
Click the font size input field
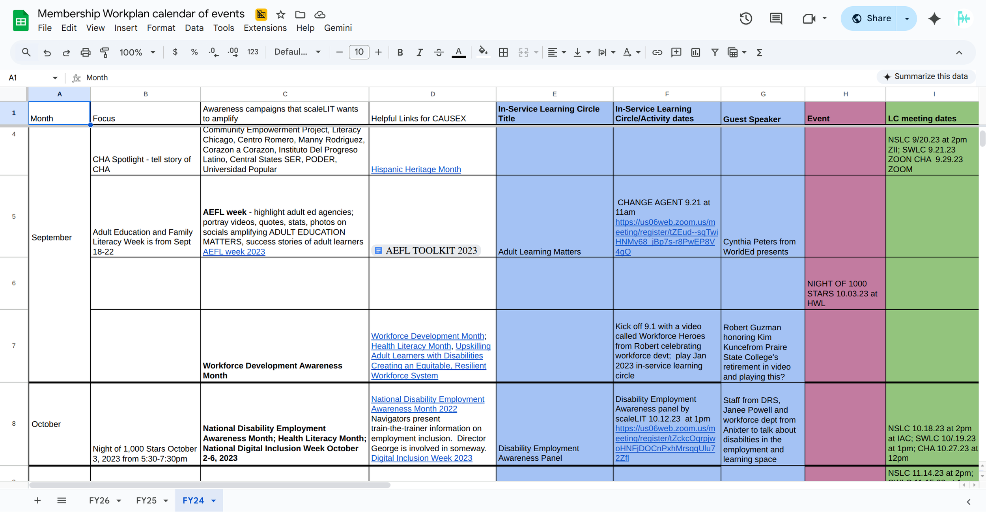coord(359,52)
